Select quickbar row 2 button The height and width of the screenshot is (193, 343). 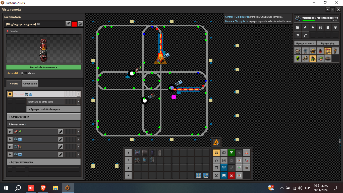pyautogui.click(x=128, y=160)
